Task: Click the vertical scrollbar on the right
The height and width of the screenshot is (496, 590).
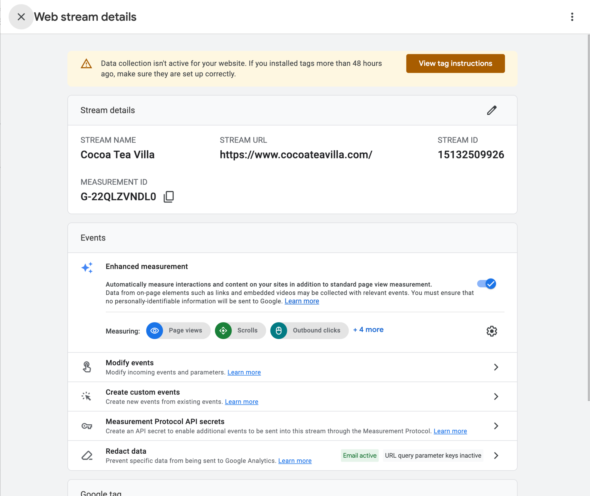Action: pos(589,217)
